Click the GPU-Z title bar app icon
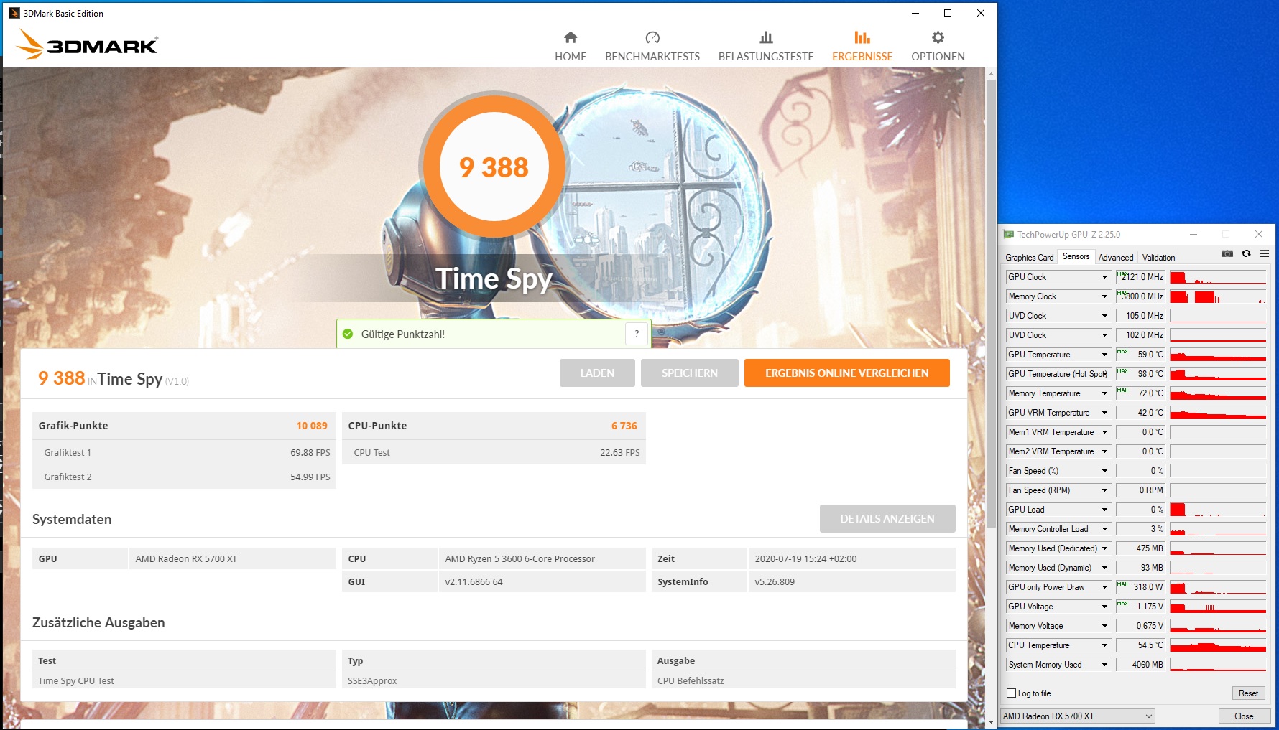The width and height of the screenshot is (1279, 730). (x=1009, y=234)
